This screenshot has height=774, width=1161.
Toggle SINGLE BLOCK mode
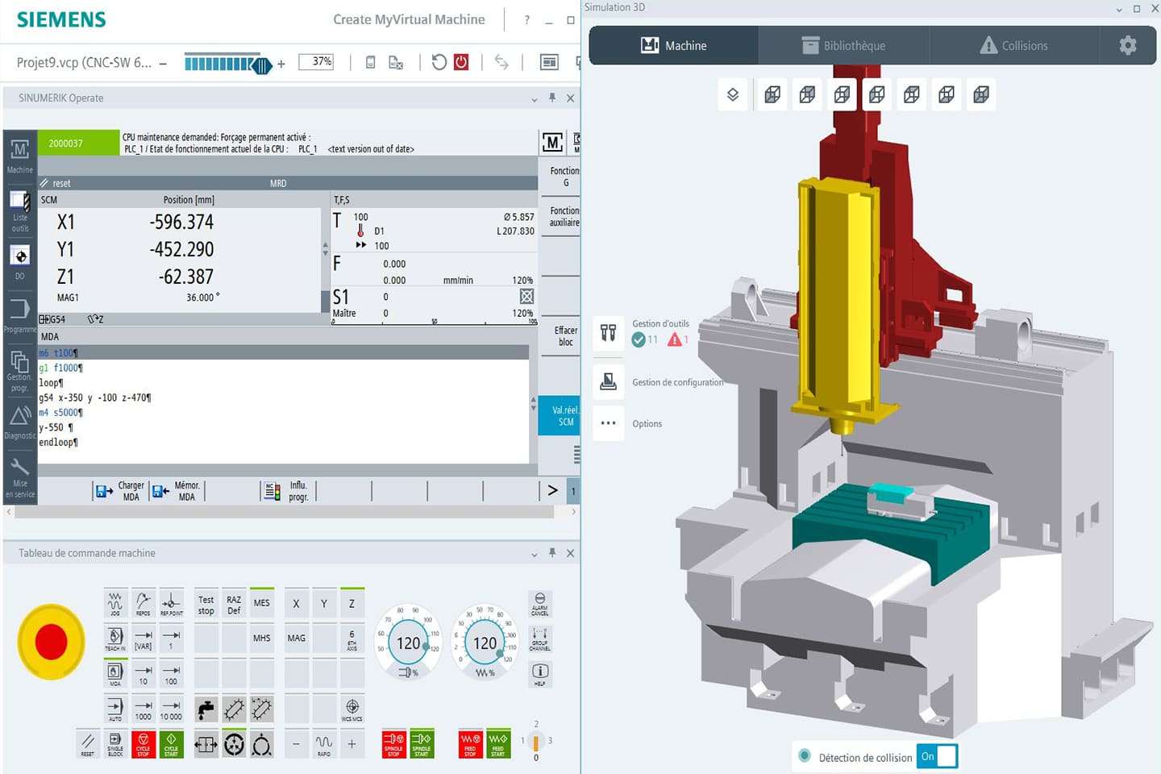coord(115,743)
